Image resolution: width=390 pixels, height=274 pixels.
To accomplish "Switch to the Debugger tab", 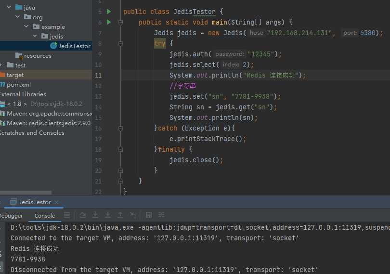I will (11, 216).
